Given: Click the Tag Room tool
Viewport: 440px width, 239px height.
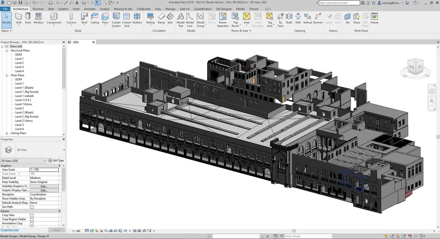Looking at the screenshot, I should pos(235,20).
